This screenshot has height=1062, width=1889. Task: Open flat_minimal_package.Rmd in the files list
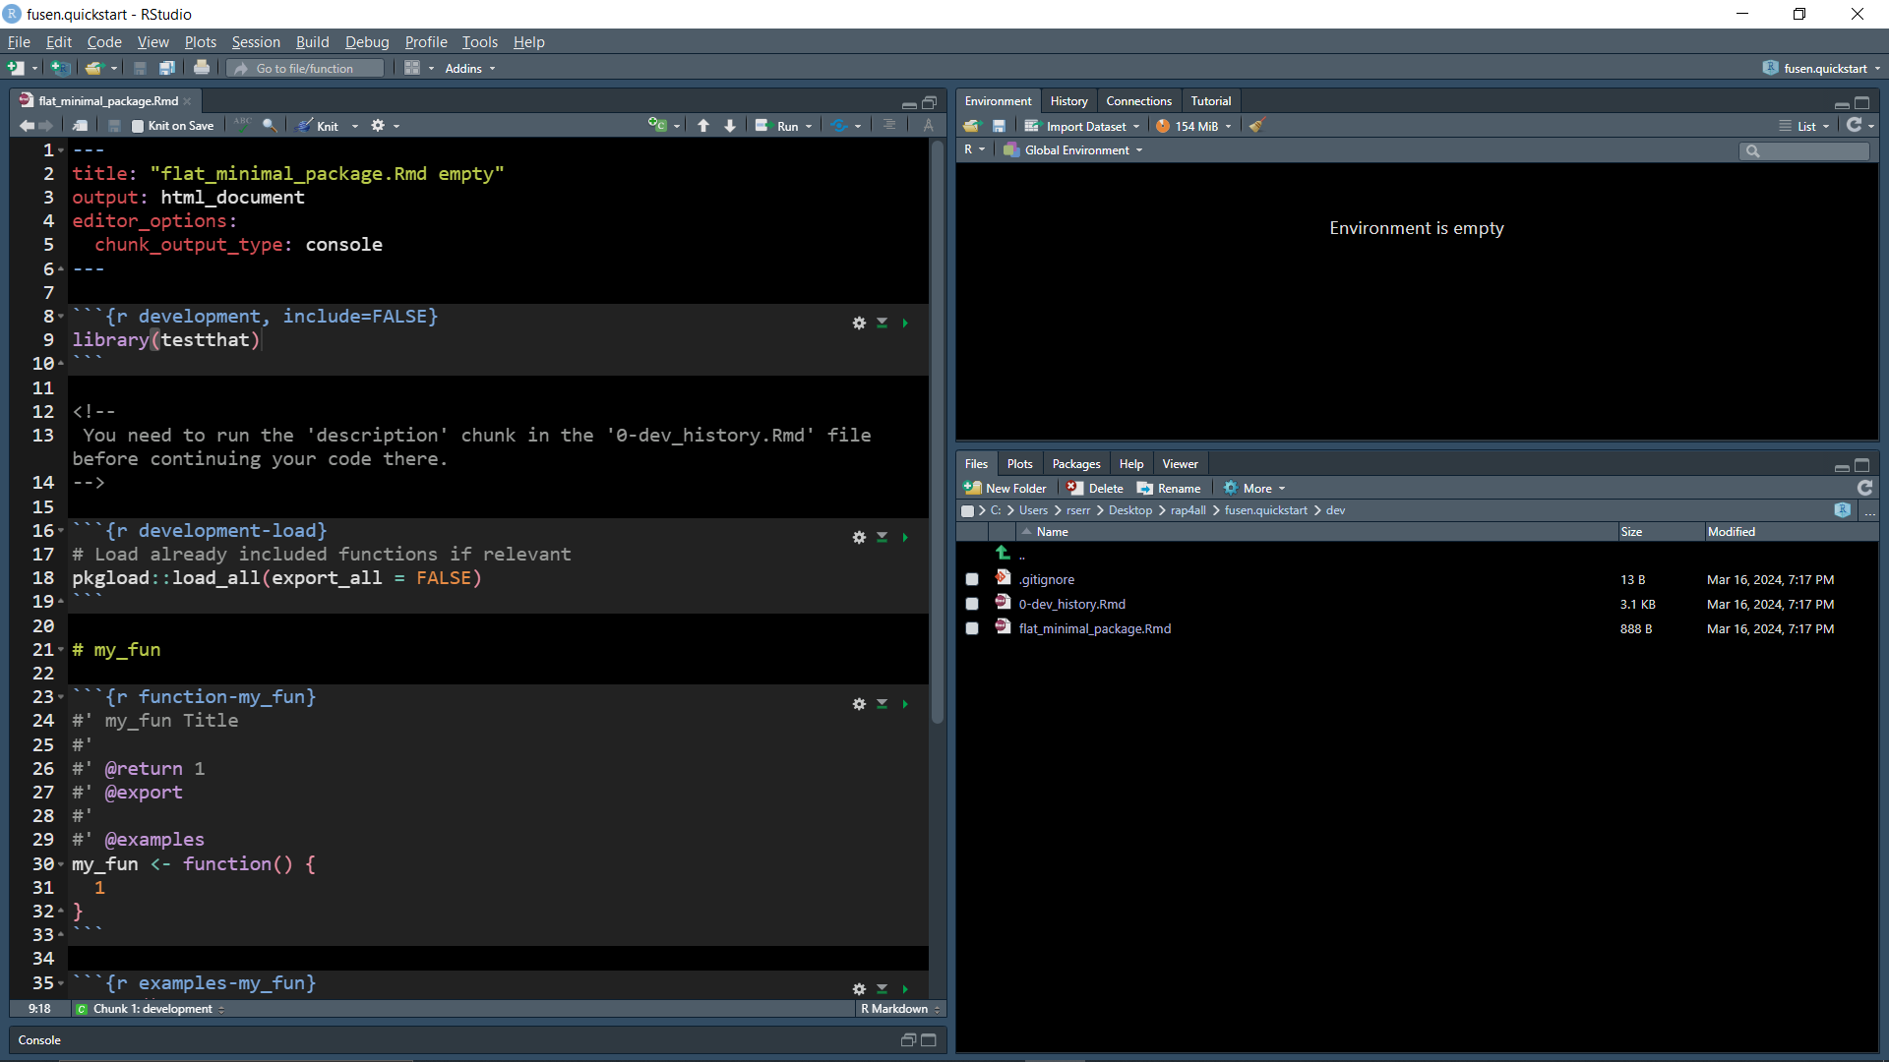point(1094,628)
